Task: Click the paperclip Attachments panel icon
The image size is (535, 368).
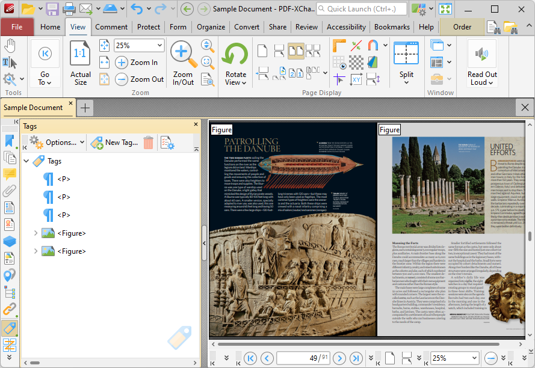Action: pos(9,191)
